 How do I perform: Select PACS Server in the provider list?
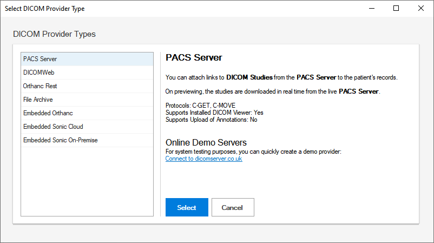coord(40,59)
